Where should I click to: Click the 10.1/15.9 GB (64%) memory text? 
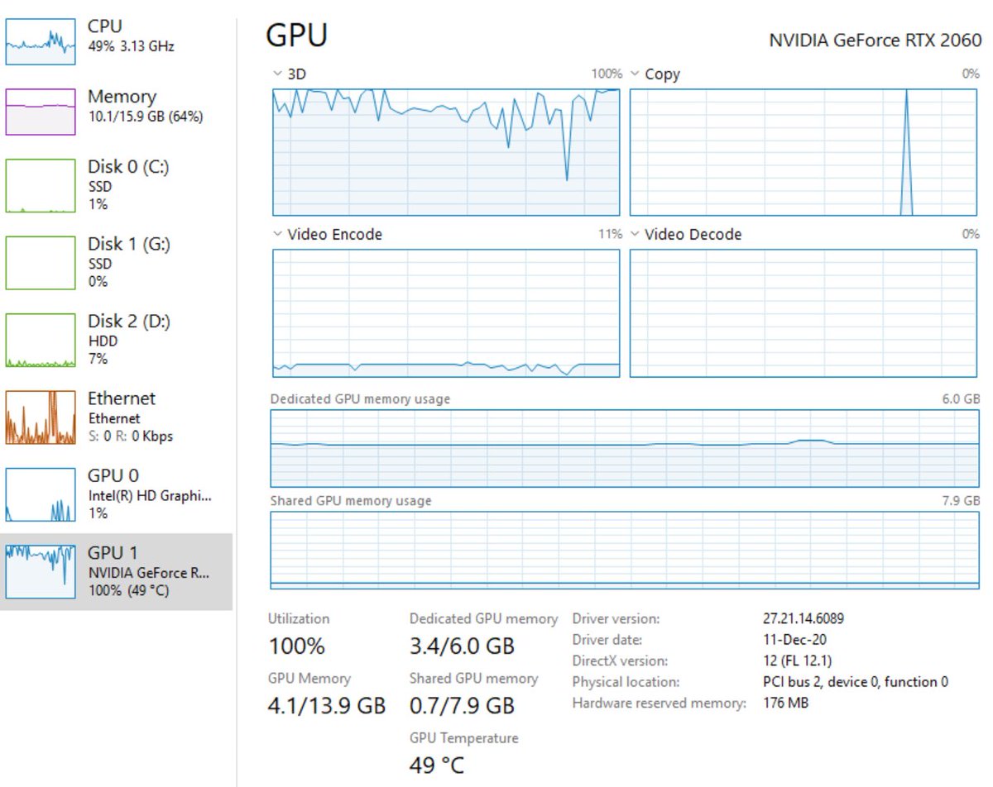(146, 117)
